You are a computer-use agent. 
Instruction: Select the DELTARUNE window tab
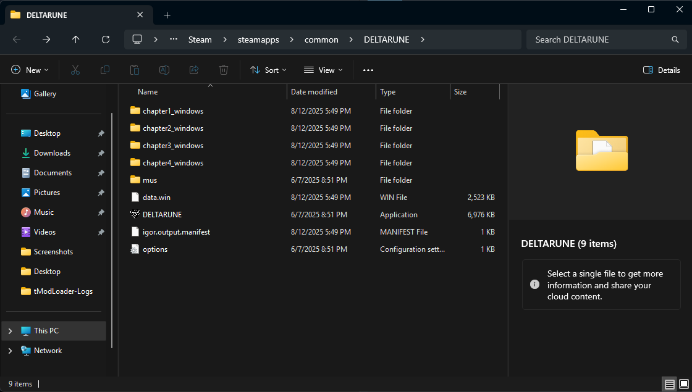click(78, 15)
